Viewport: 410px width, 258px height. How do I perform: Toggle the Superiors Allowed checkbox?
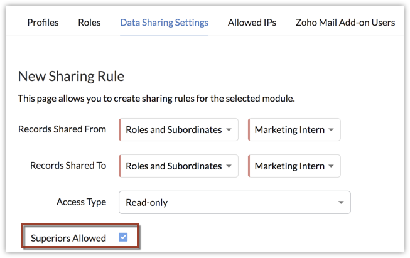pyautogui.click(x=123, y=237)
